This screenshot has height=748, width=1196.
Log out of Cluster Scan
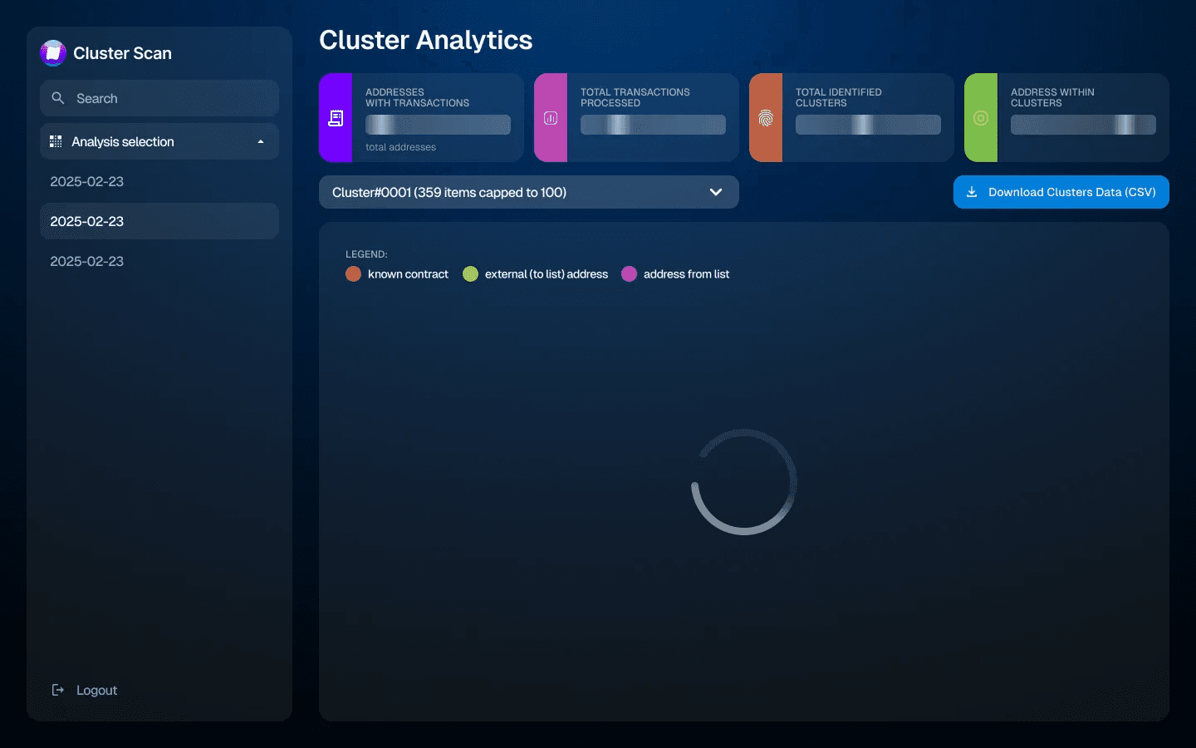coord(96,690)
